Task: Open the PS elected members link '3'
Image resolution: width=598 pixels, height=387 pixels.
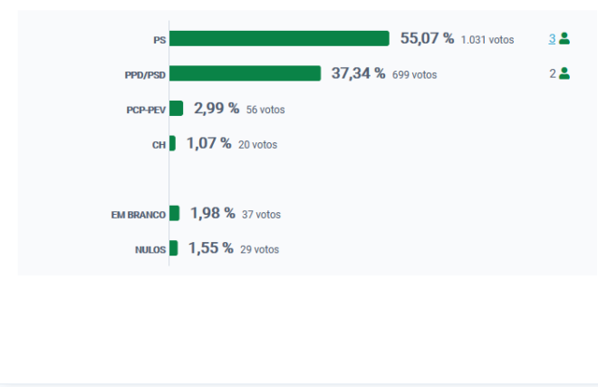Action: pos(552,39)
